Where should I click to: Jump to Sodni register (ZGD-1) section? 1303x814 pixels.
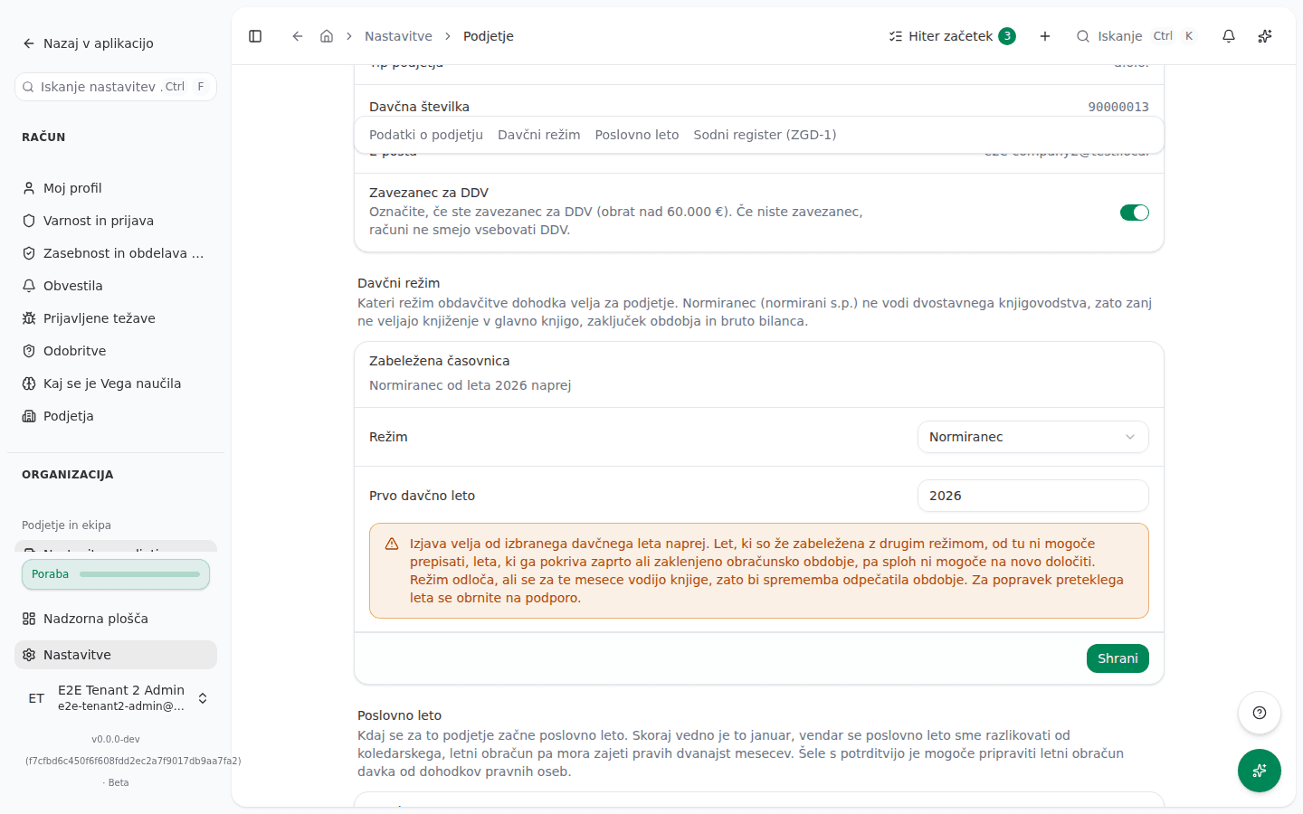(765, 135)
